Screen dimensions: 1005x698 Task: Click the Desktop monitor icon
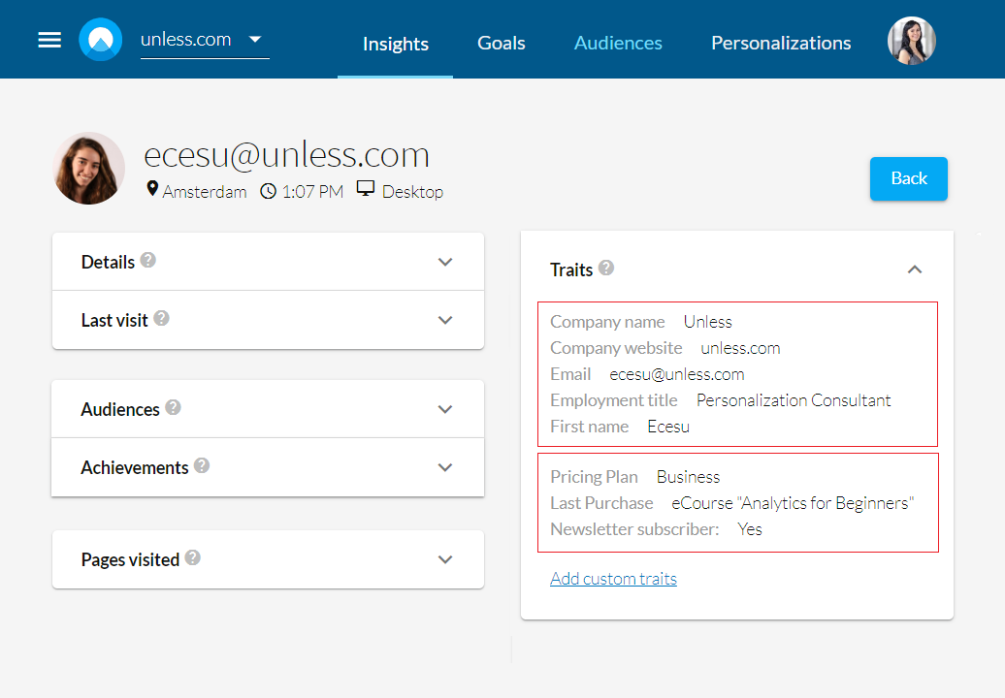point(366,188)
